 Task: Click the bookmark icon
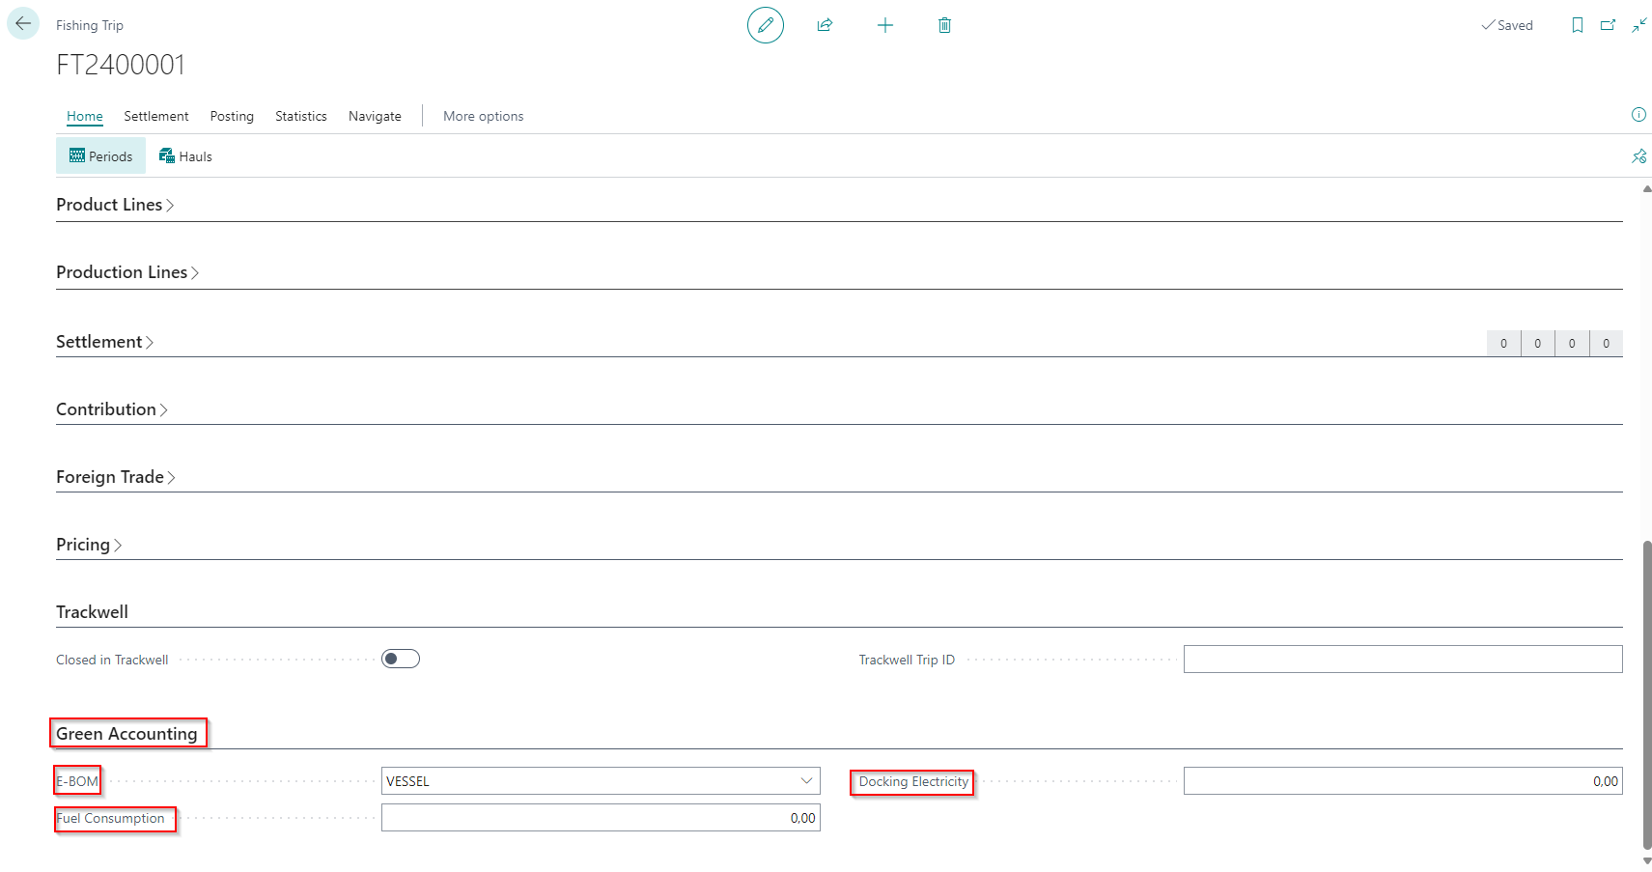pos(1577,25)
